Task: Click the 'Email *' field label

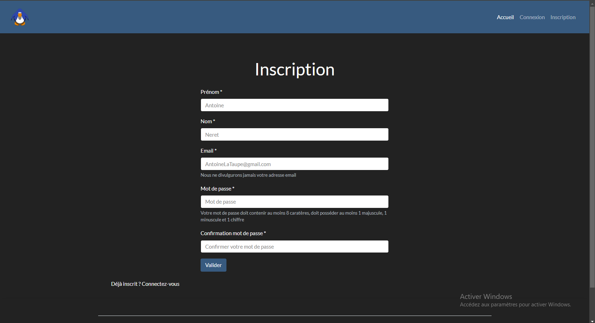Action: point(208,151)
